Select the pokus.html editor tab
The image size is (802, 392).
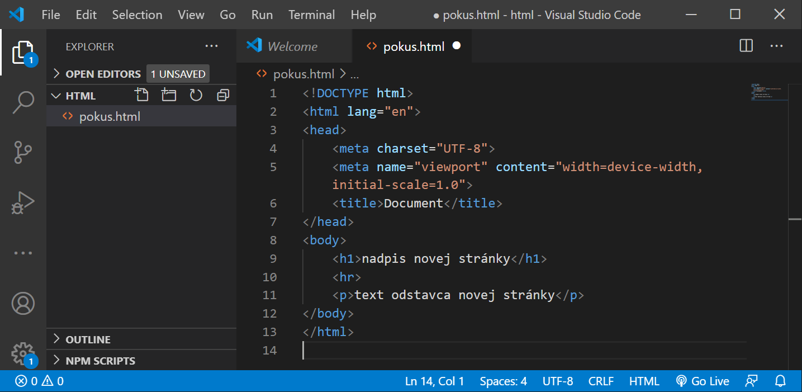coord(412,46)
